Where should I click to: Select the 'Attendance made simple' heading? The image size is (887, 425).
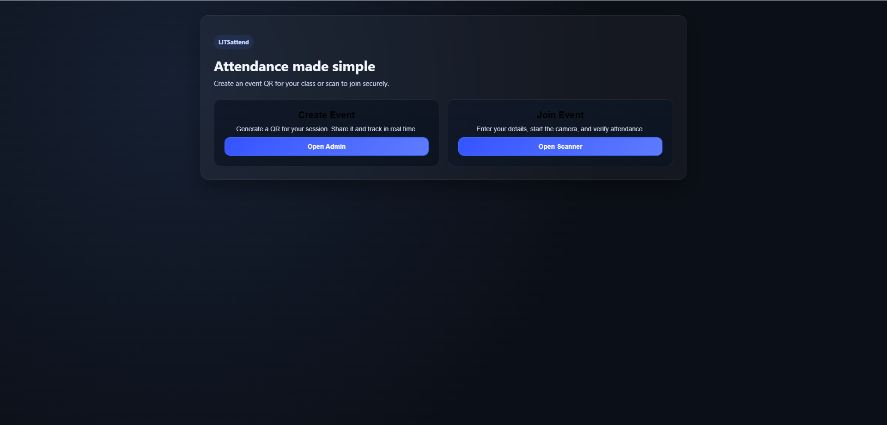tap(294, 67)
